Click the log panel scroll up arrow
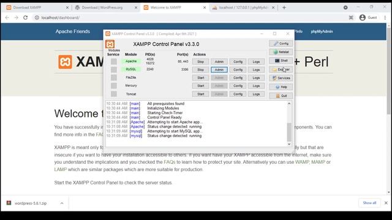Viewport: 392px width, 220px height. pos(289,103)
